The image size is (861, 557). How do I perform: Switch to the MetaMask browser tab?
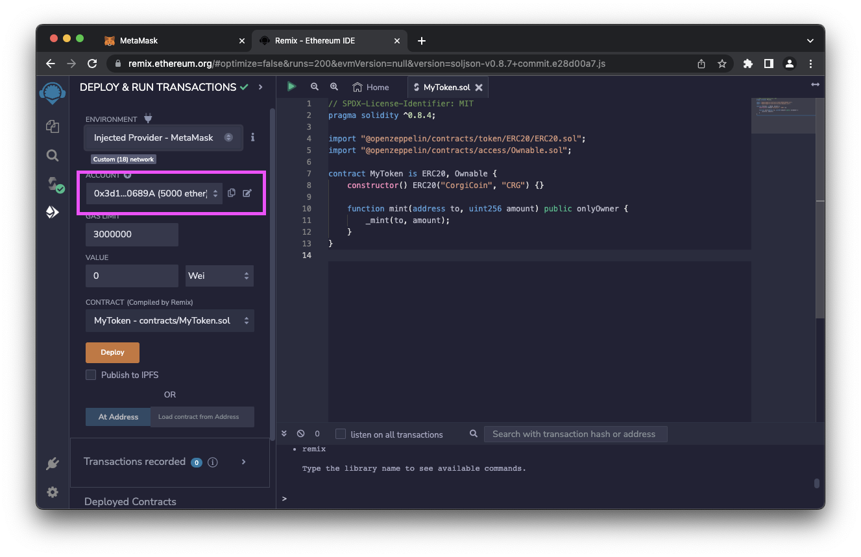(x=175, y=40)
